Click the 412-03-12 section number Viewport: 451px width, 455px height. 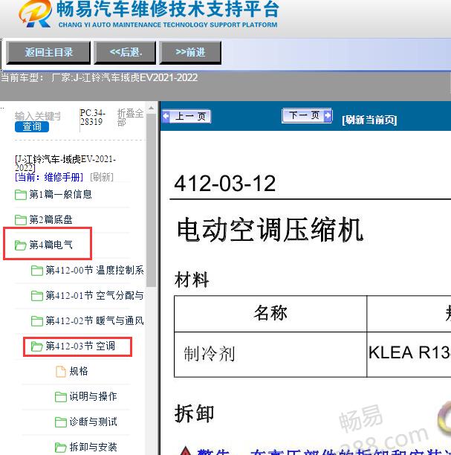pos(225,184)
